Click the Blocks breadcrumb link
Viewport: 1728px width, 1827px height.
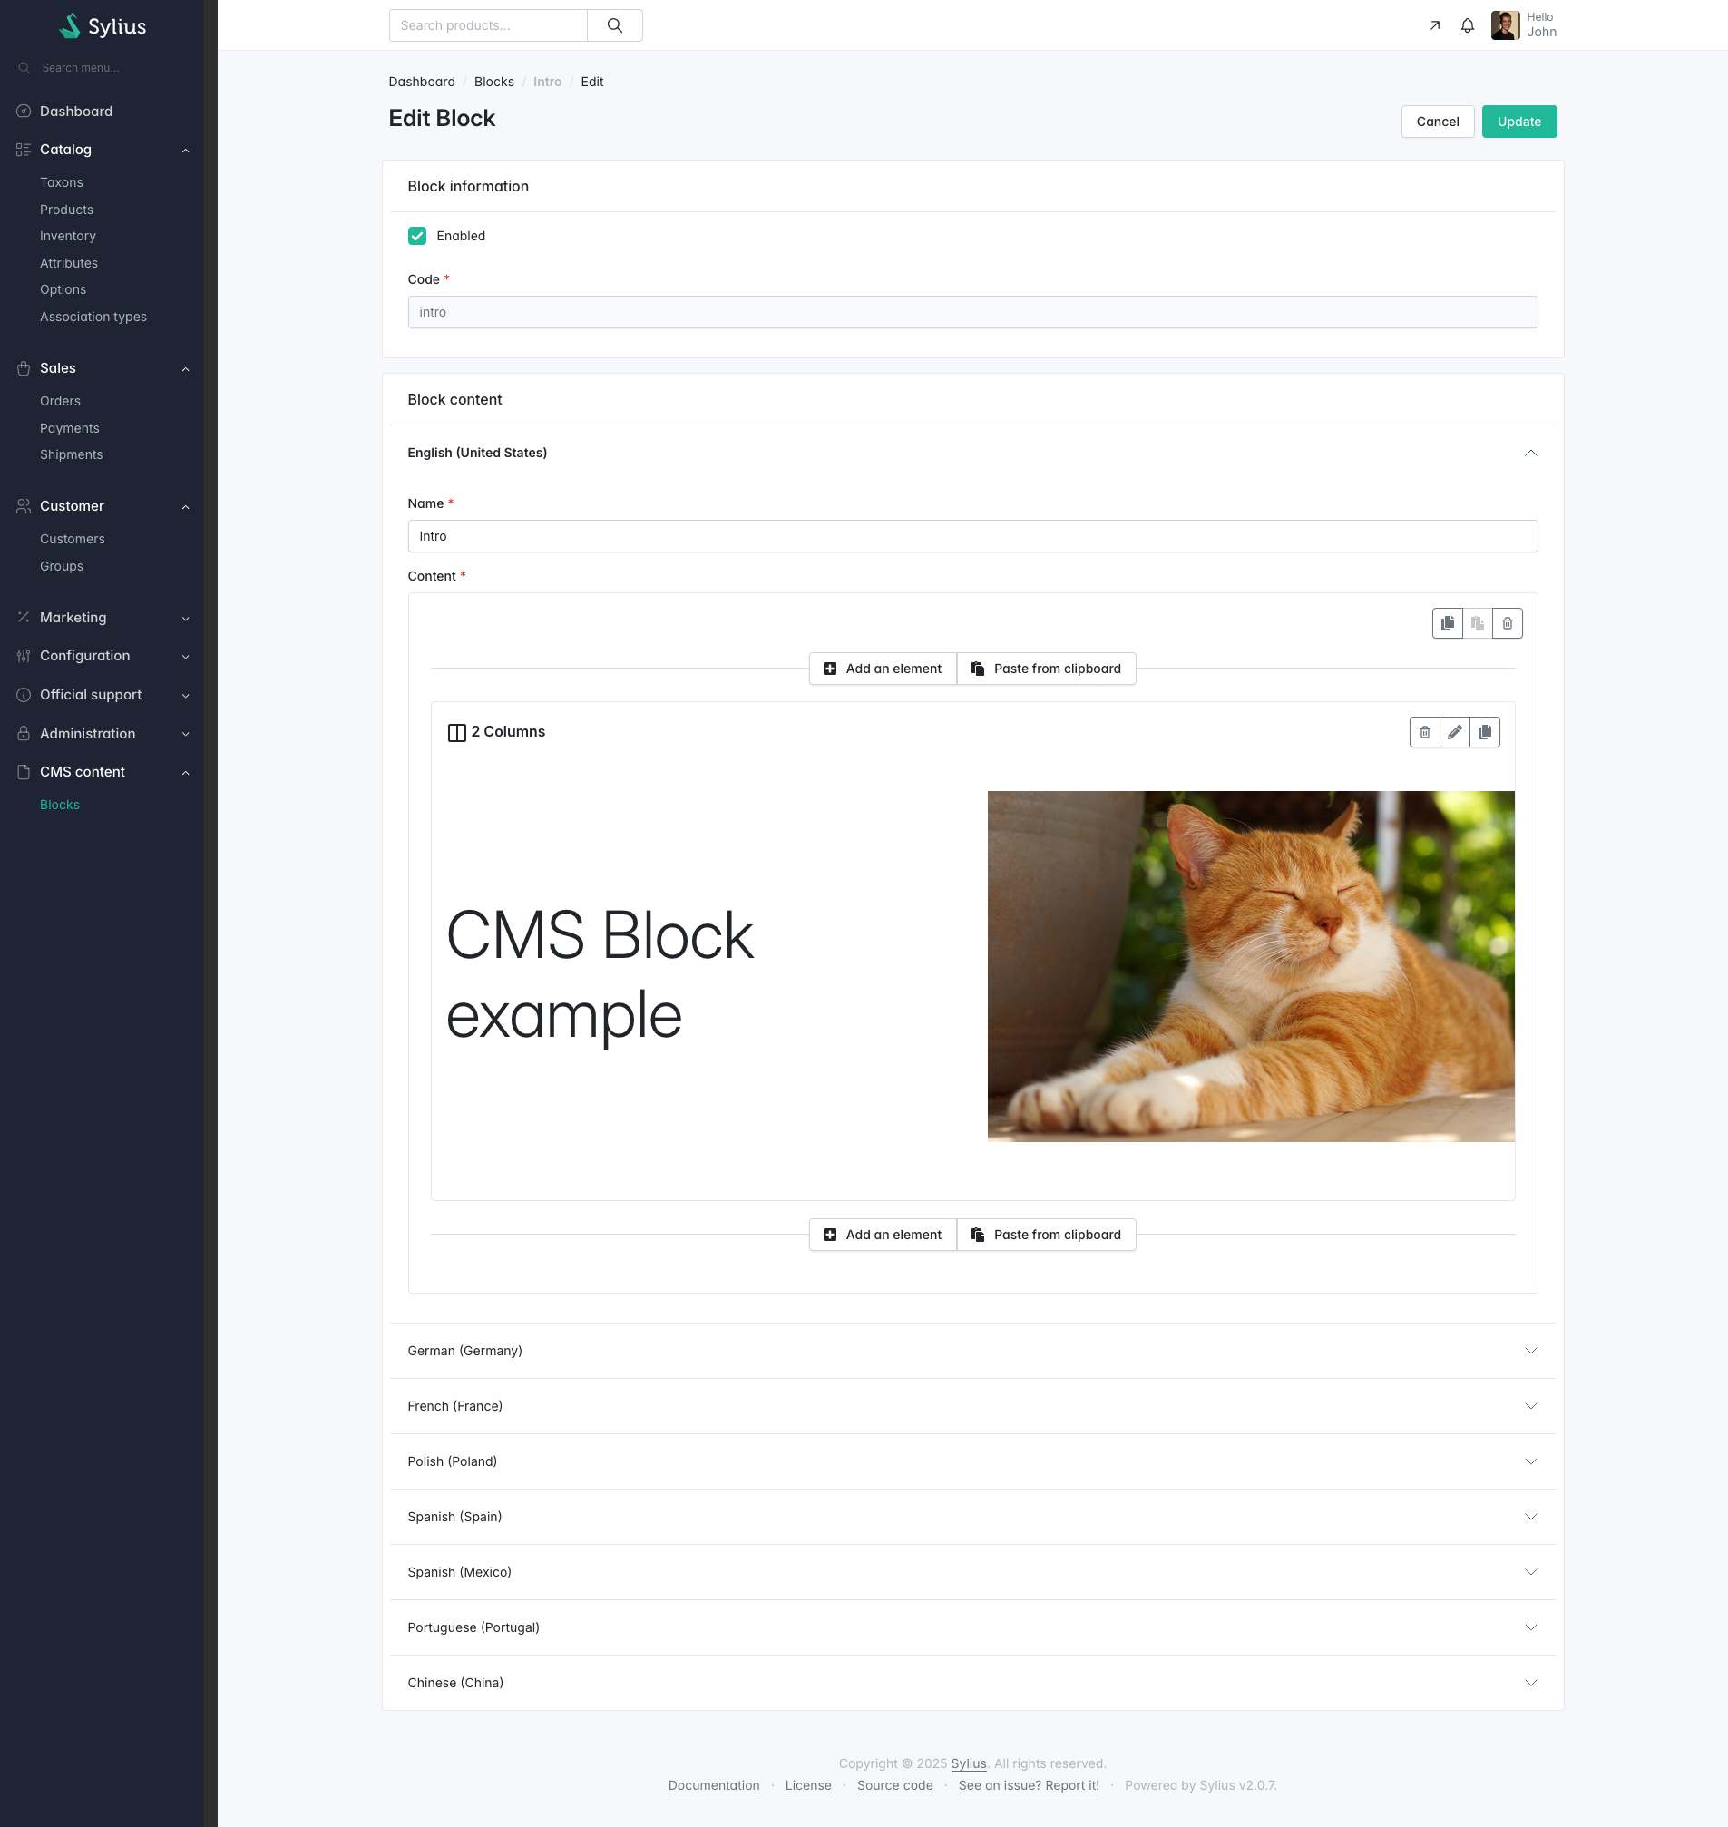tap(493, 82)
